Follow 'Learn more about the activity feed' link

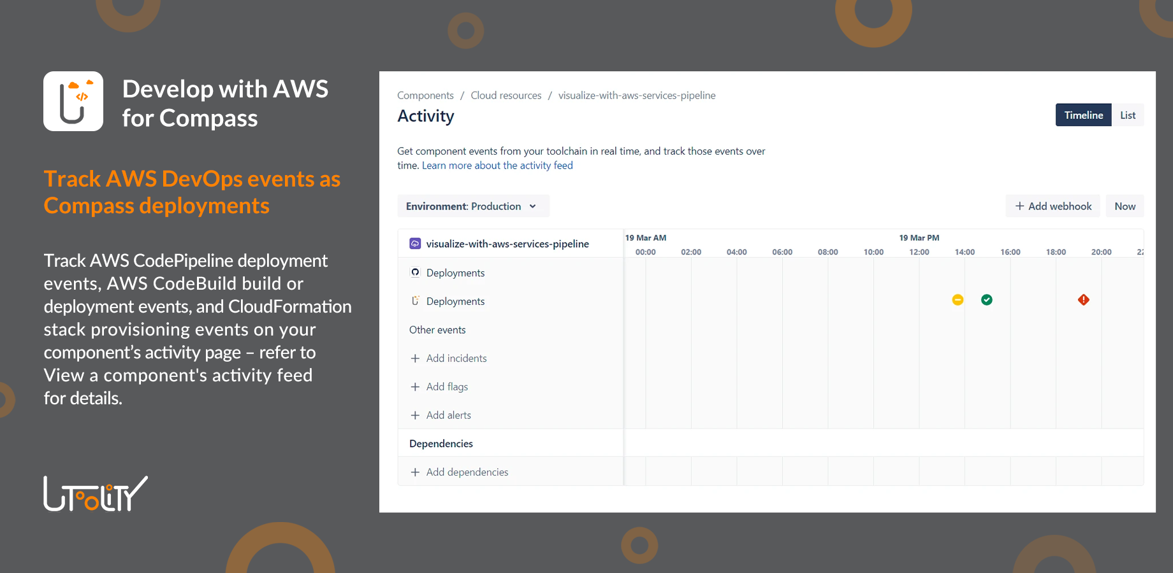click(497, 166)
